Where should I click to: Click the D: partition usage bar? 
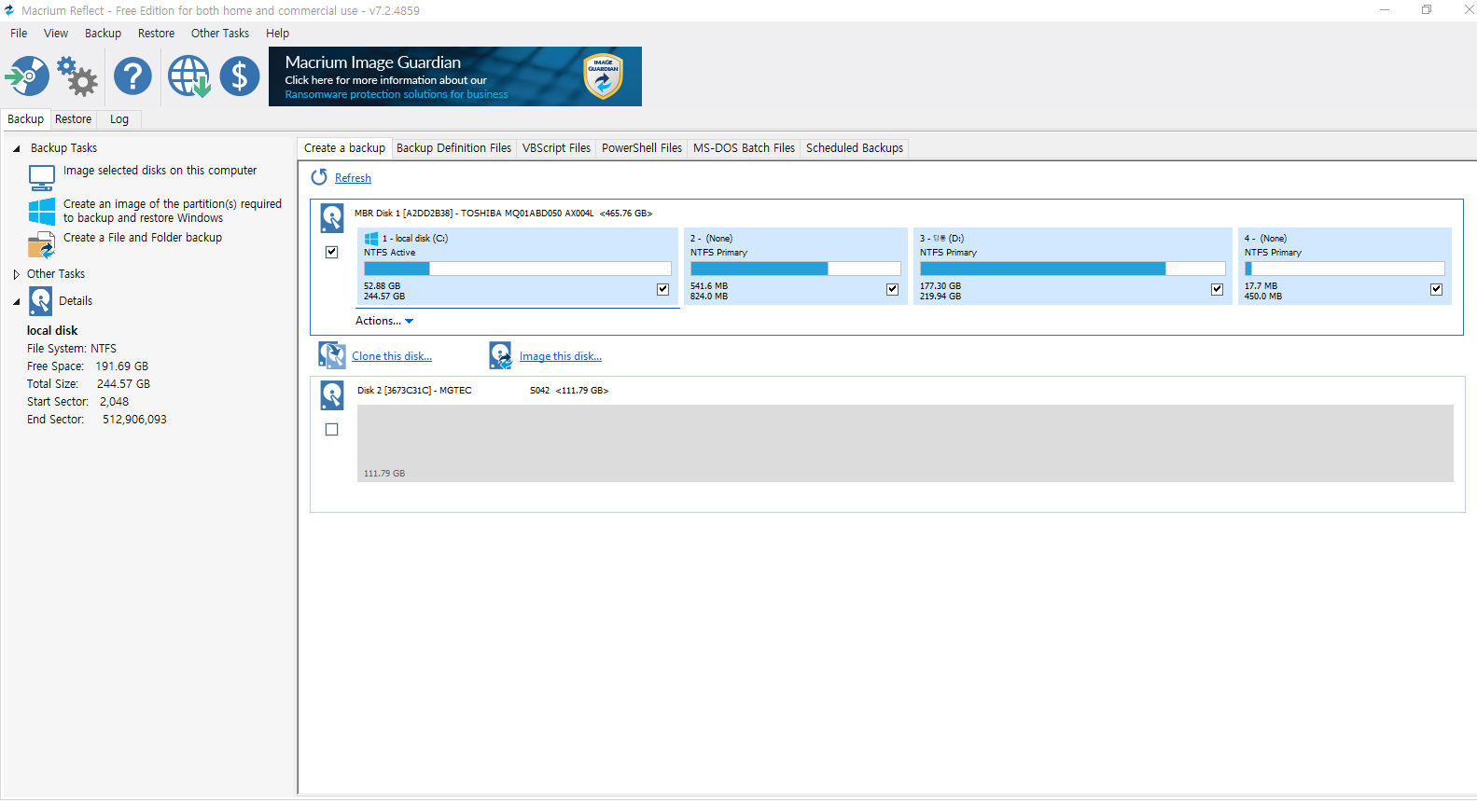(x=1072, y=269)
